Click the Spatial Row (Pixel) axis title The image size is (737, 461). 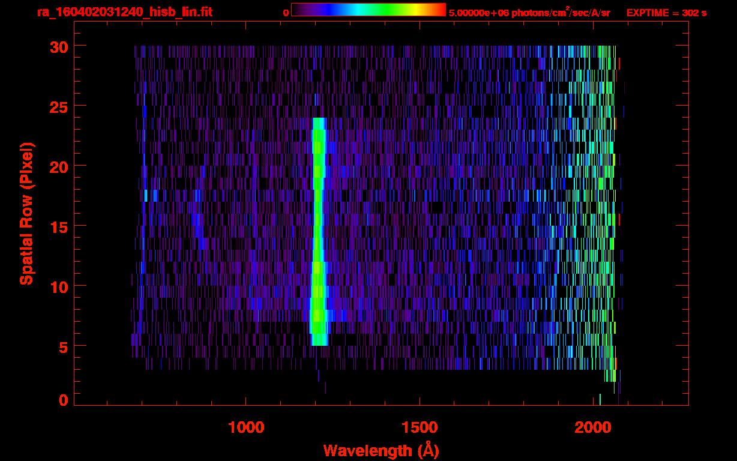(x=26, y=213)
